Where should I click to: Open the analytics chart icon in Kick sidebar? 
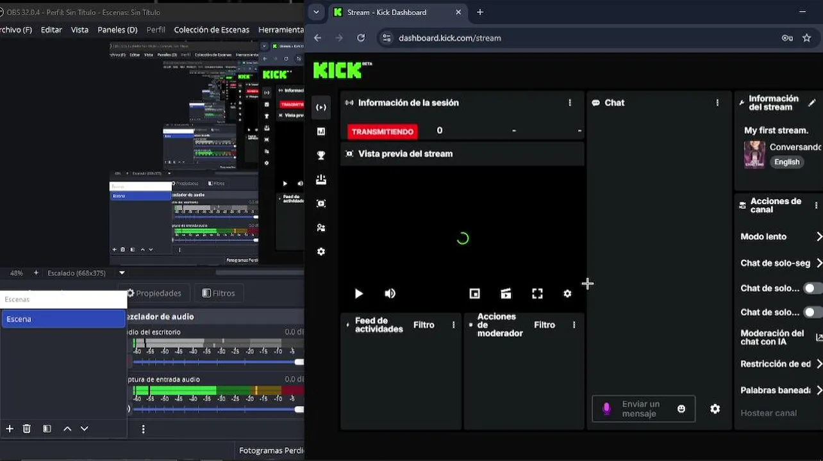coord(321,131)
